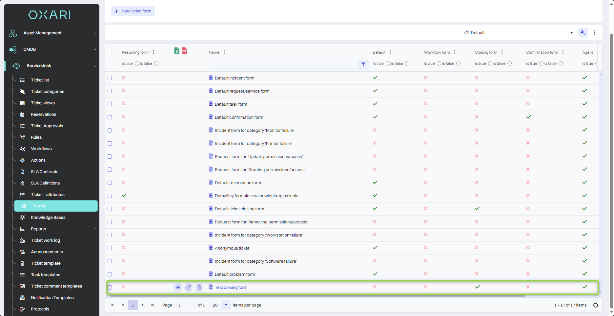Go to Knowledge Bases in sidebar
This screenshot has height=316, width=614.
click(x=48, y=218)
